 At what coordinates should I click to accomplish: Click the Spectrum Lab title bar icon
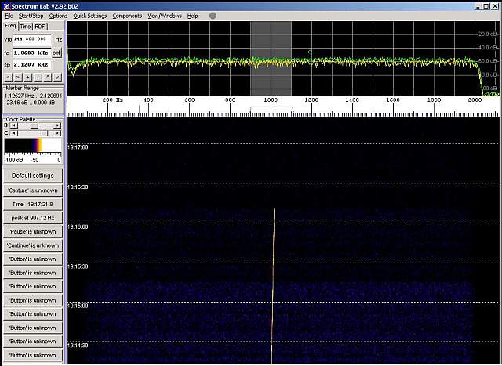[5, 5]
